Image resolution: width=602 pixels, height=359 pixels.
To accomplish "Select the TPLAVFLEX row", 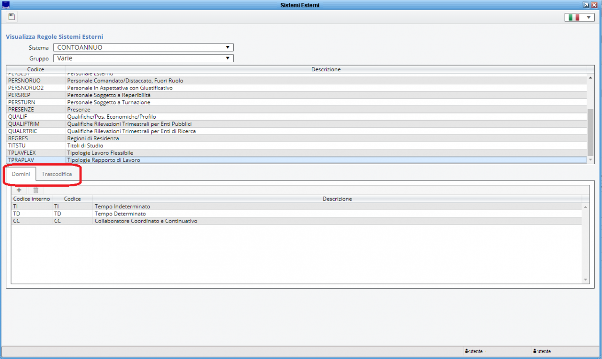I will (296, 153).
